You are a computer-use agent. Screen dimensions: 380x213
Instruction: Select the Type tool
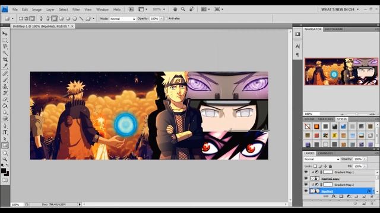point(5,133)
